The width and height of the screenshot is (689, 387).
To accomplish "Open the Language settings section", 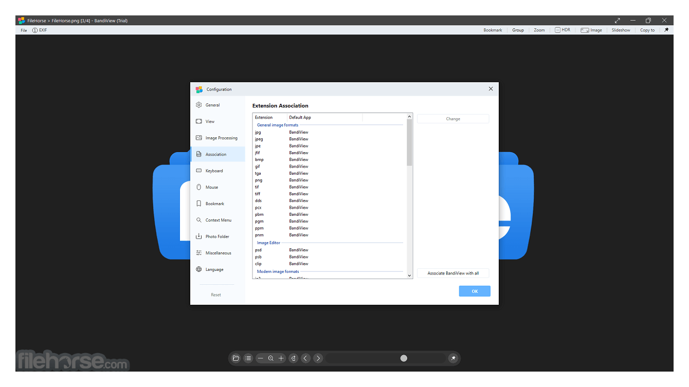I will [x=217, y=269].
